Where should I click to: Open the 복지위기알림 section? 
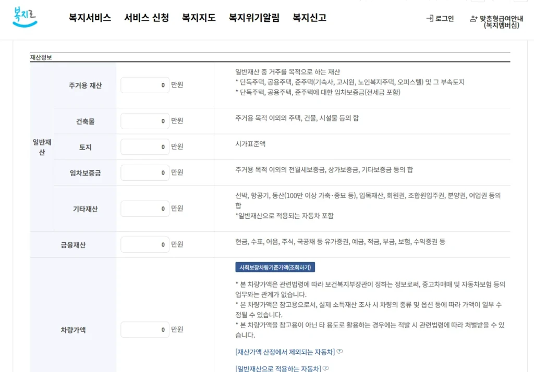pos(253,17)
